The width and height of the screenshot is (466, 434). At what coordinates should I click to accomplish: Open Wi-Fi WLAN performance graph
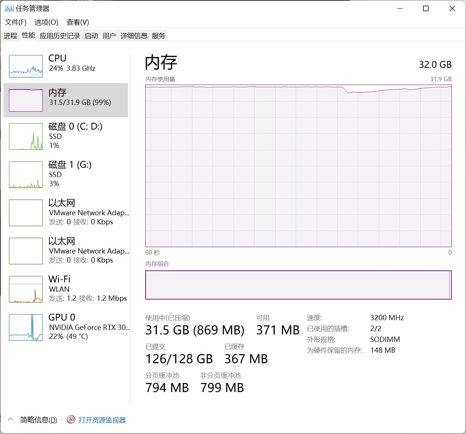point(26,289)
